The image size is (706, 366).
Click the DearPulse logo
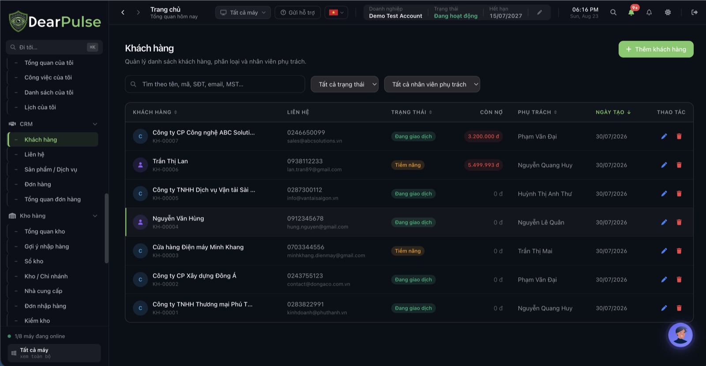[55, 21]
